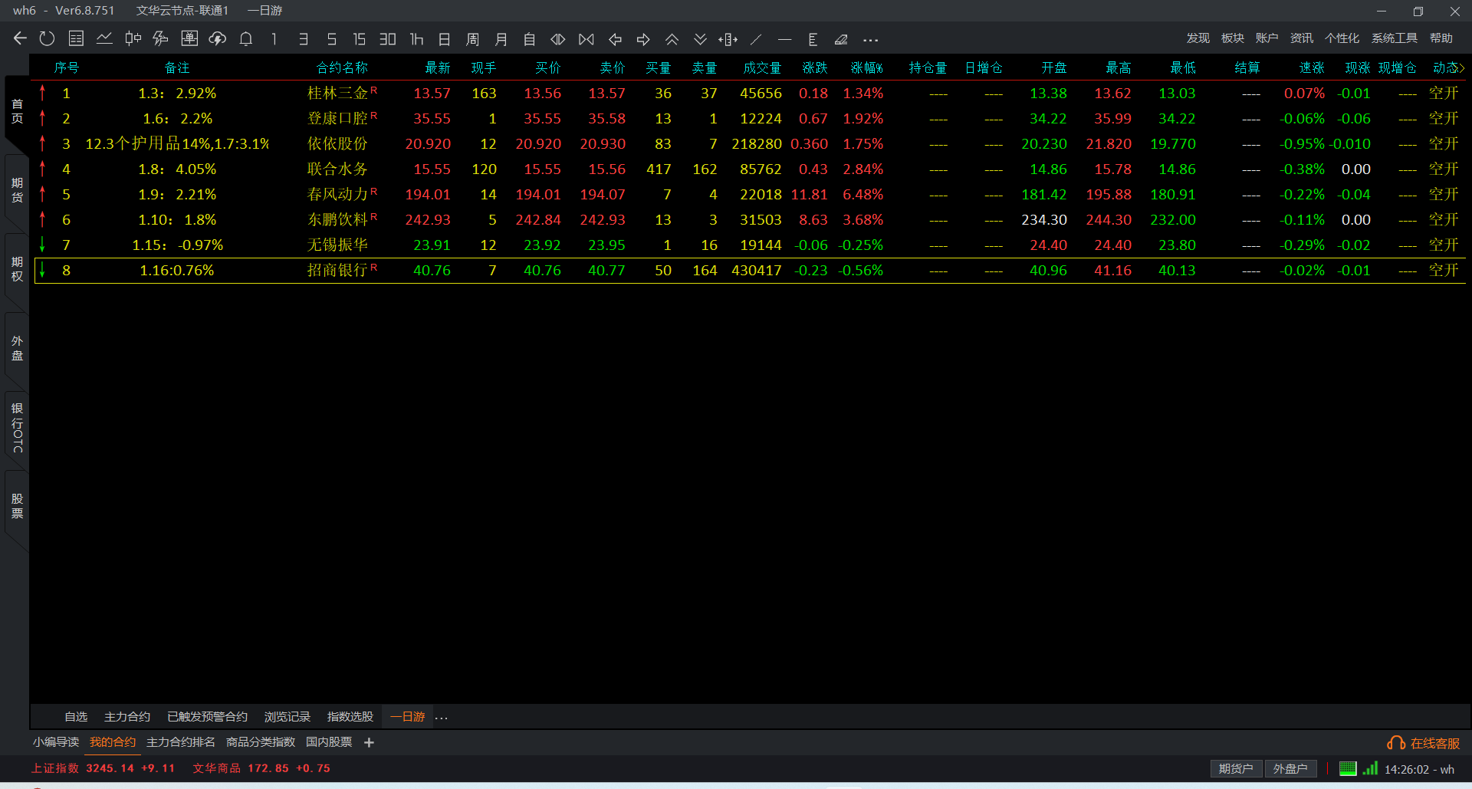The height and width of the screenshot is (789, 1472).
Task: Click the E-shaped drawing tool icon
Action: [813, 39]
